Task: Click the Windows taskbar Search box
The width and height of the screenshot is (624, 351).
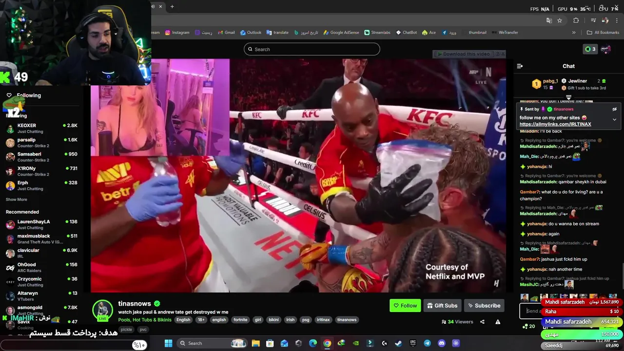Action: click(213, 343)
